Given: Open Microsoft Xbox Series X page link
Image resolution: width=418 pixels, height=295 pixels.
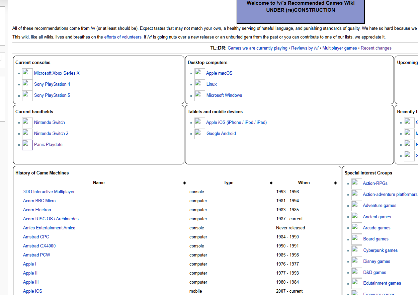Looking at the screenshot, I should pyautogui.click(x=57, y=73).
